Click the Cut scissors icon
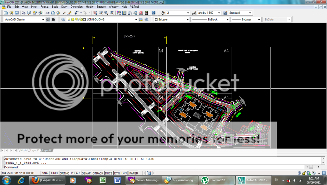Viewport: 327px width, 185px height. [48, 13]
